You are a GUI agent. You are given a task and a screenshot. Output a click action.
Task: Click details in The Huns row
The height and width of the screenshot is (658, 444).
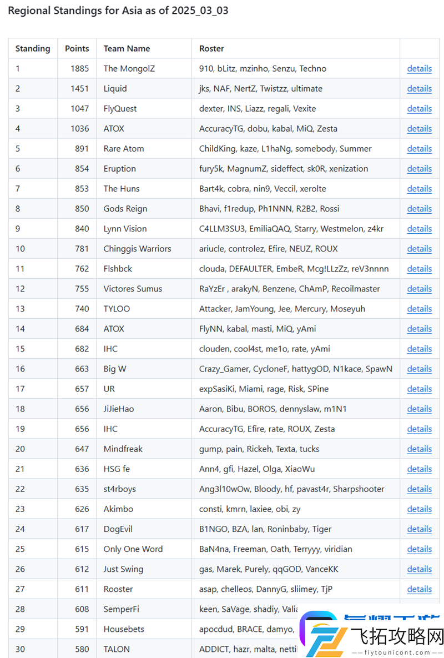click(419, 189)
